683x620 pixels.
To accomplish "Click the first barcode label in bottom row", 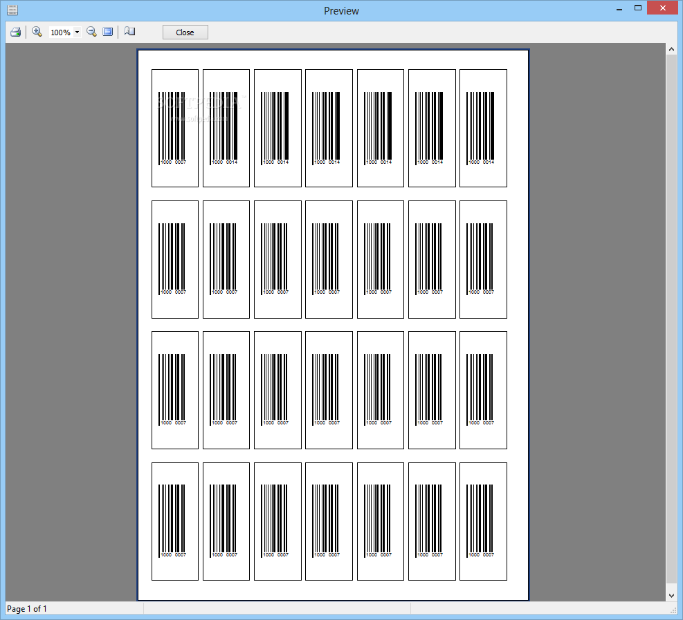I will (x=175, y=521).
